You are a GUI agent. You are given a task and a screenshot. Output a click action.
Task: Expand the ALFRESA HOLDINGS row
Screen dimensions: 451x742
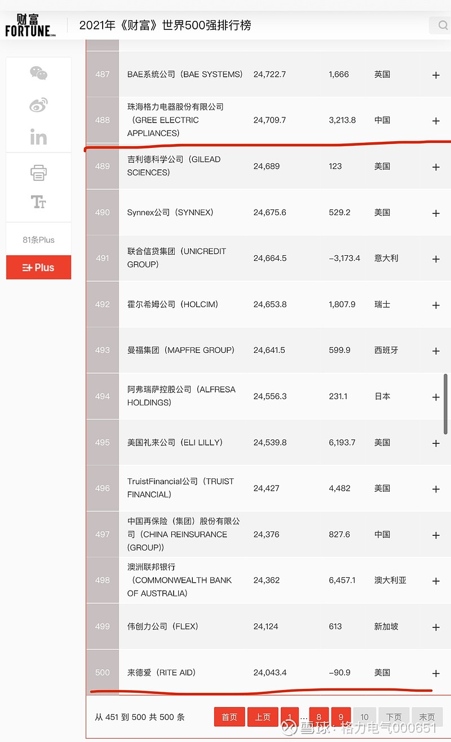[436, 398]
